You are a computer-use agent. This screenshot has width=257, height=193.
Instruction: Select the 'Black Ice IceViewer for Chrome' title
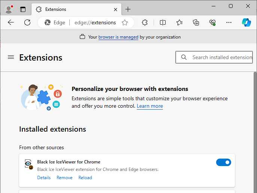point(69,162)
